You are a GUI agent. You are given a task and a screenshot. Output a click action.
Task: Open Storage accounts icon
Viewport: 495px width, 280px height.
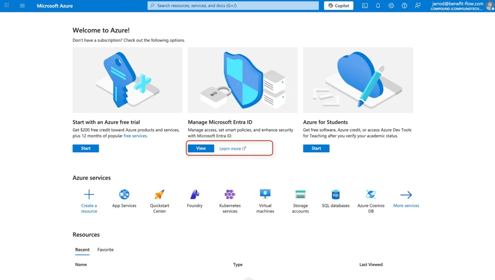[300, 195]
